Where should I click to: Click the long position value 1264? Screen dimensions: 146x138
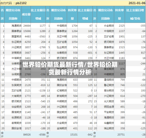coord(75,31)
